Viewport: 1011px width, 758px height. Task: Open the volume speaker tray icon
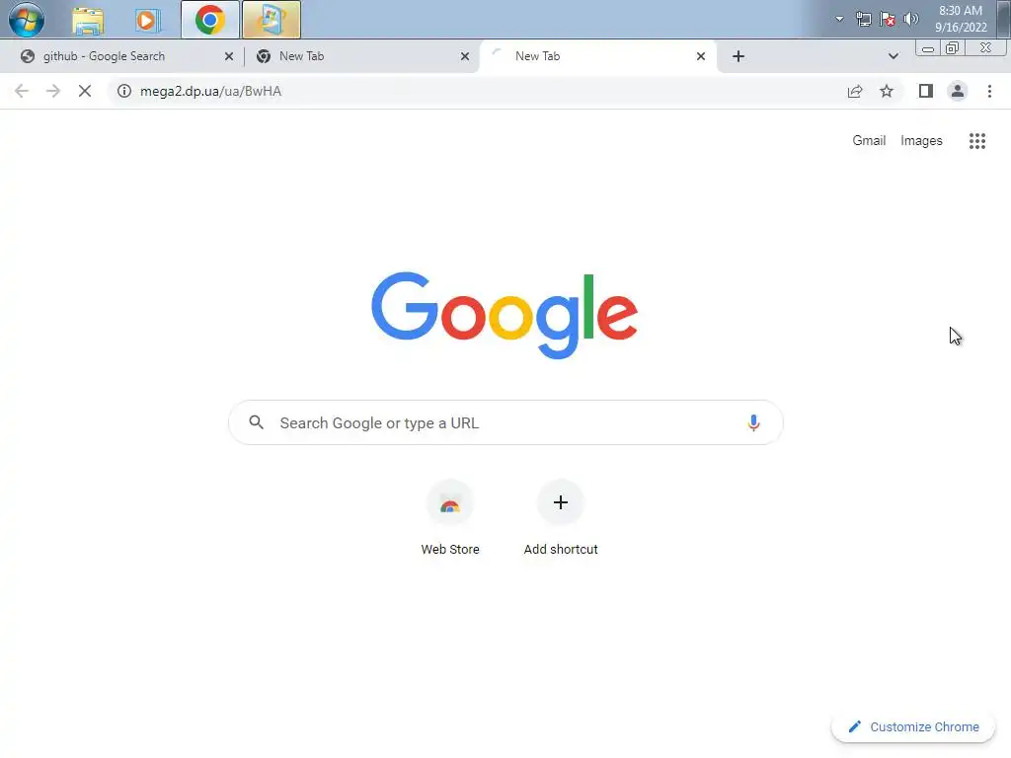pyautogui.click(x=911, y=19)
